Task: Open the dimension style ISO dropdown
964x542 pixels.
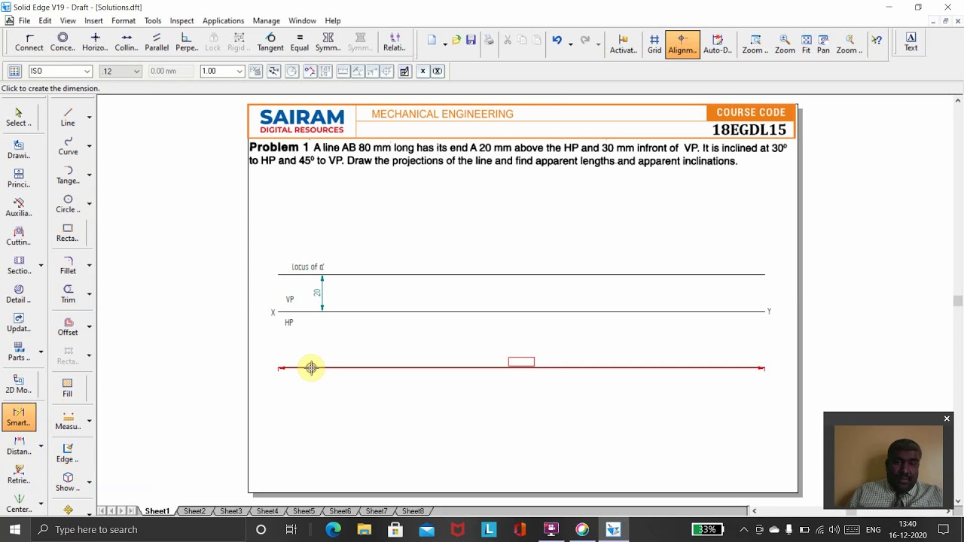Action: 87,71
